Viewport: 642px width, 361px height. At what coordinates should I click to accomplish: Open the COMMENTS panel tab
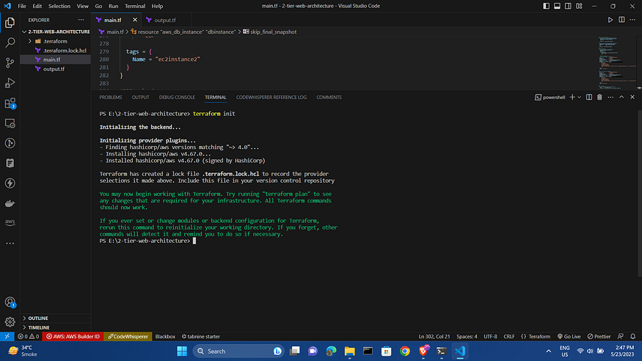(329, 97)
